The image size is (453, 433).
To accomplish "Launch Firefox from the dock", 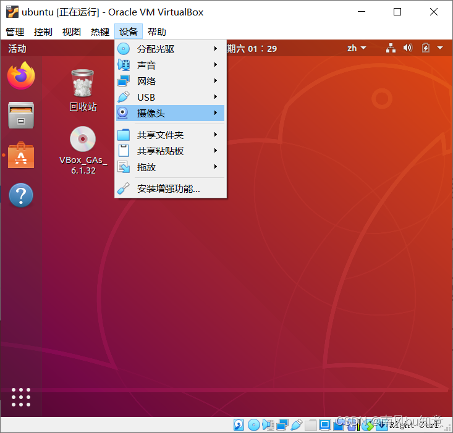I will [x=21, y=75].
